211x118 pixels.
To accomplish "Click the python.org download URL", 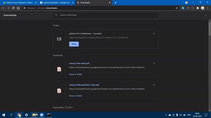I will point(99,38).
